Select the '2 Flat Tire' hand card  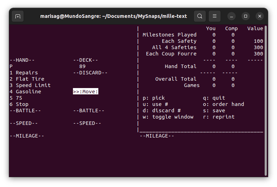(27, 79)
